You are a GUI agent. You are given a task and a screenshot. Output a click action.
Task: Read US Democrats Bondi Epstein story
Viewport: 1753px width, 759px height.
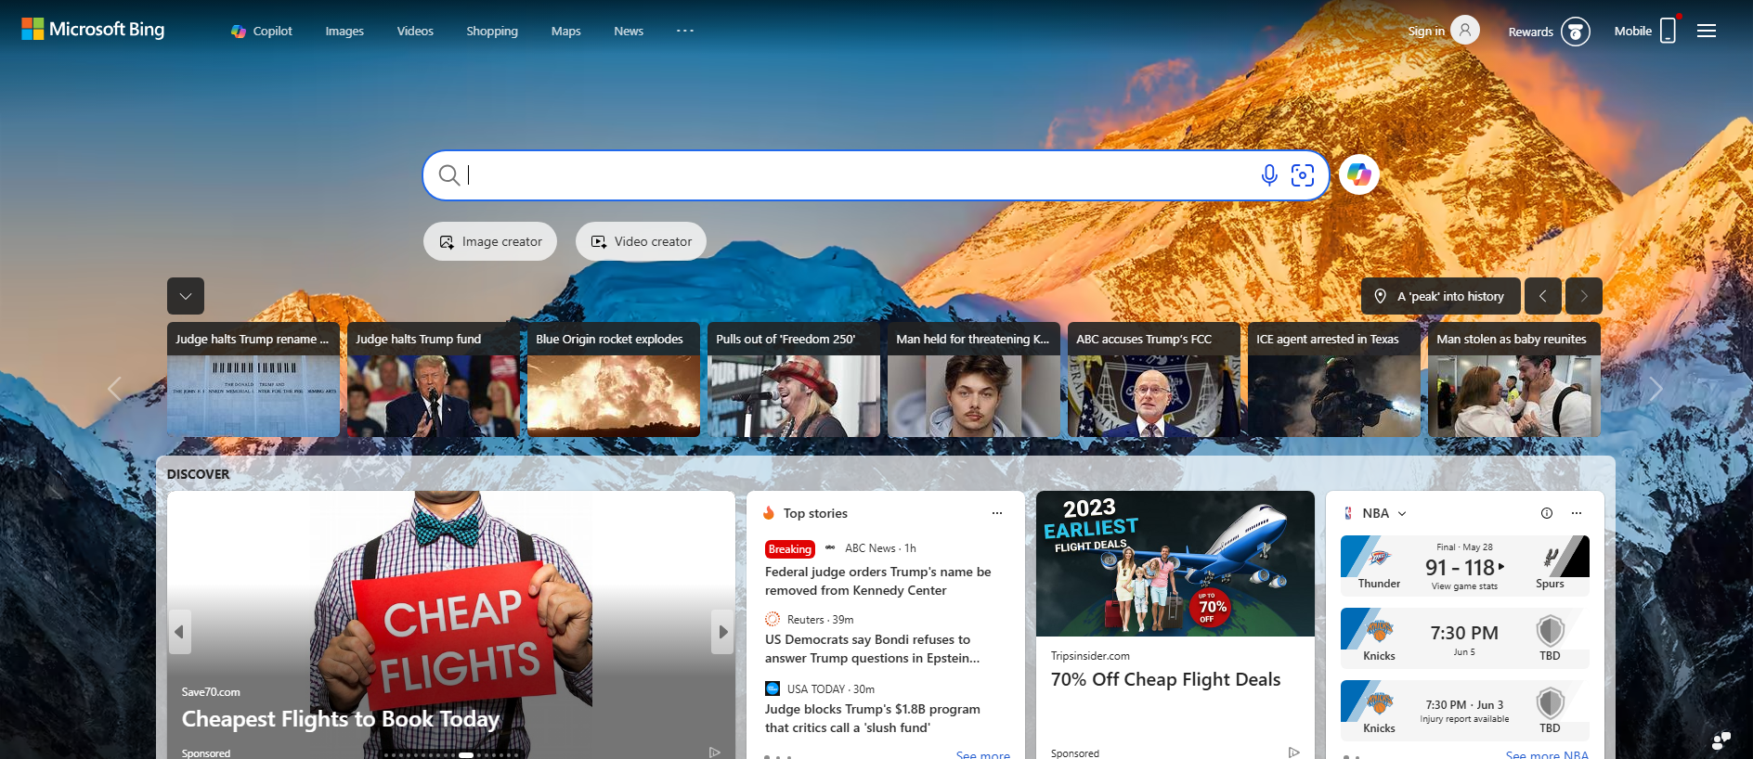[872, 649]
